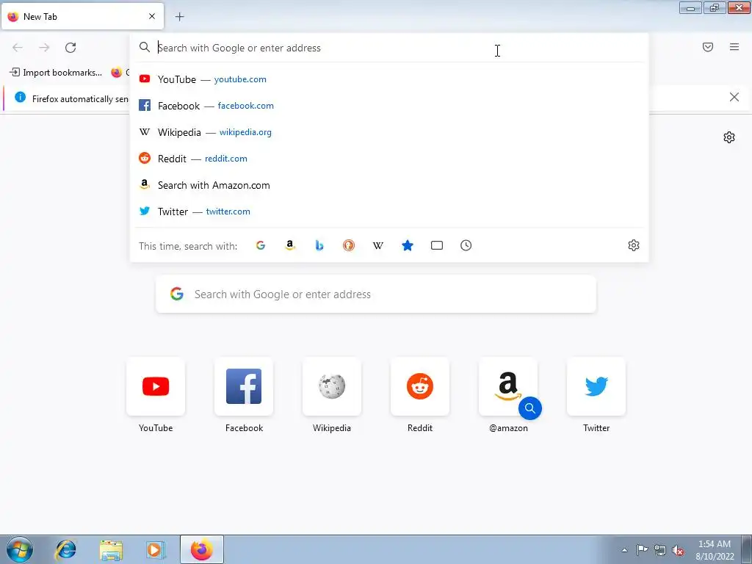Click the blue info icon in the notification

(x=20, y=98)
